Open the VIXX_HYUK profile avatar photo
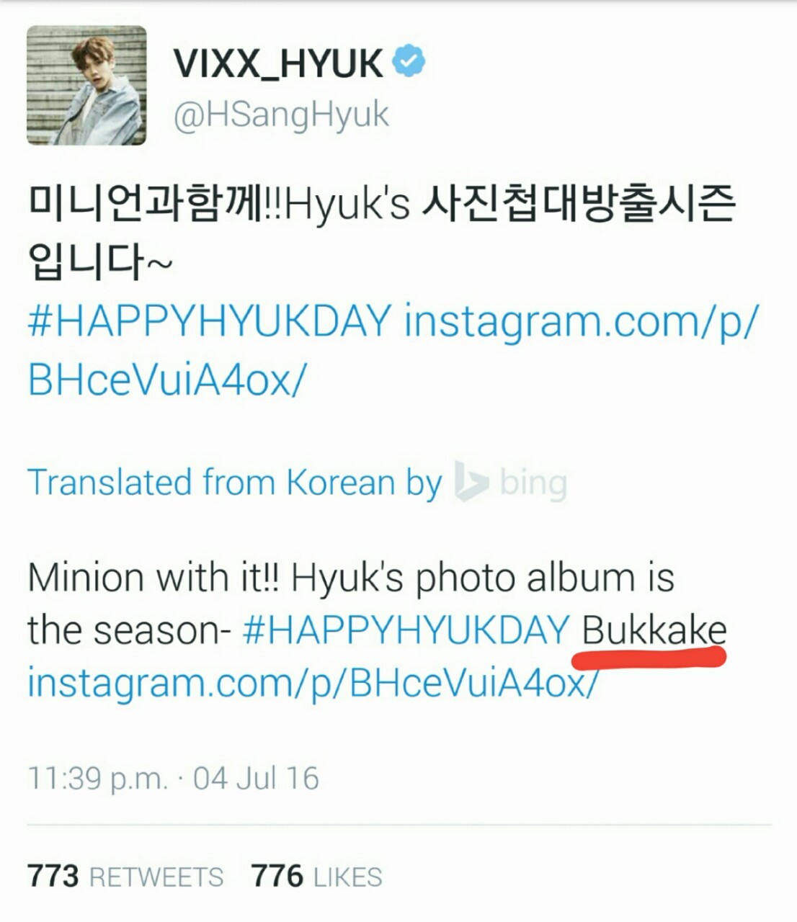This screenshot has height=922, width=797. point(86,85)
